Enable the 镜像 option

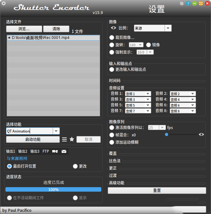coord(148,45)
